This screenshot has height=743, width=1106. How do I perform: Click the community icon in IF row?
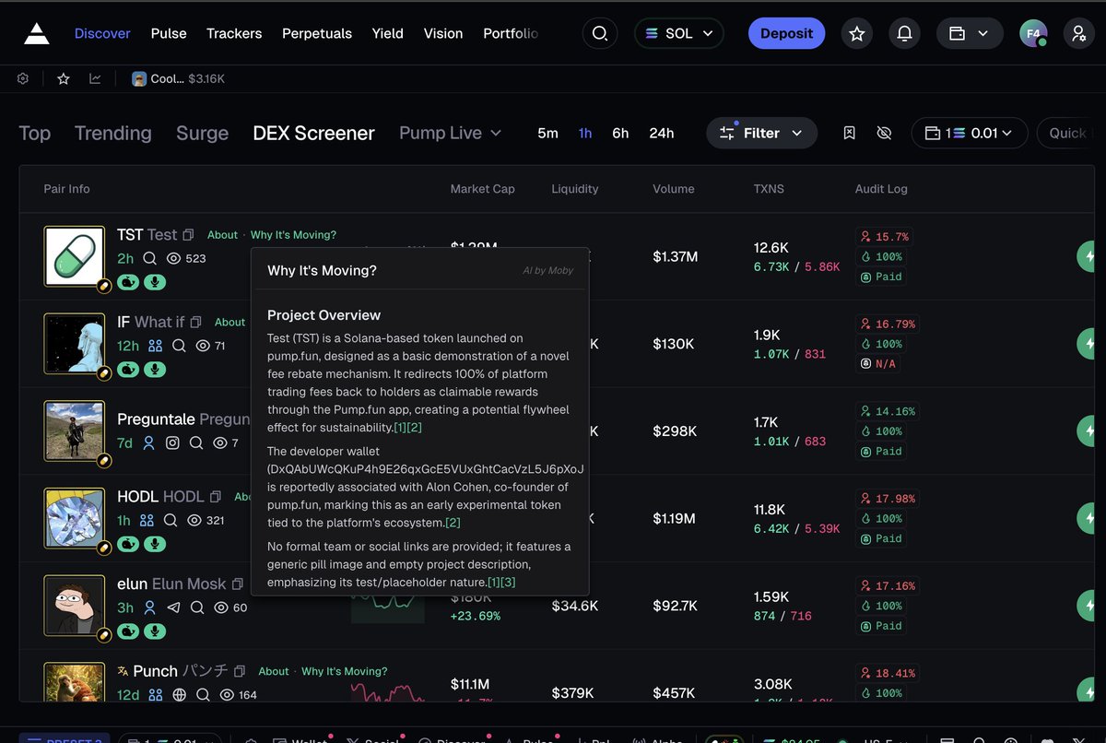tap(155, 346)
